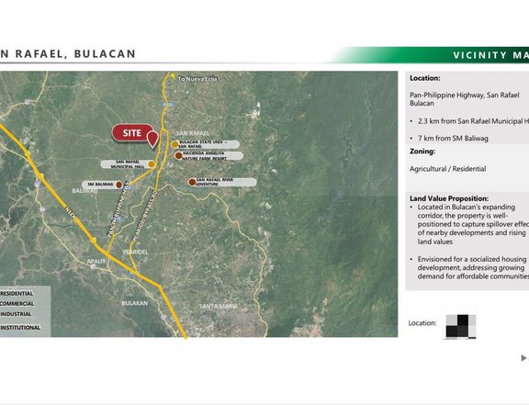Image resolution: width=529 pixels, height=405 pixels.
Task: Click the 'Located in Bulacan's expanding corridor' bullet
Action: pyautogui.click(x=469, y=224)
